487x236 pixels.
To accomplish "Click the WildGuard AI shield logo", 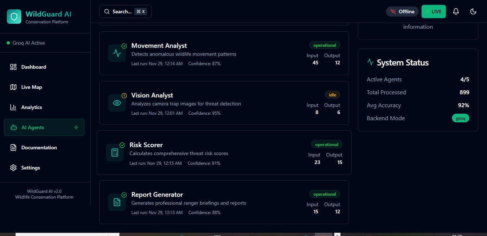I will point(14,16).
